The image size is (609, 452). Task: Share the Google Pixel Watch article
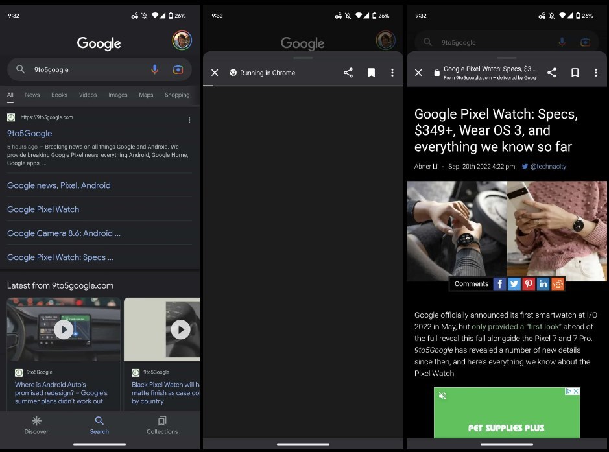click(x=552, y=73)
